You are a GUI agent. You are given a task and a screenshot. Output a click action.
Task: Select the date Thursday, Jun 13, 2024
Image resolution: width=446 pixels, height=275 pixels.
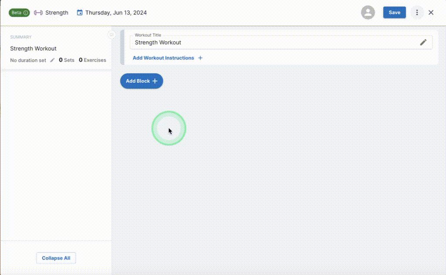[115, 13]
